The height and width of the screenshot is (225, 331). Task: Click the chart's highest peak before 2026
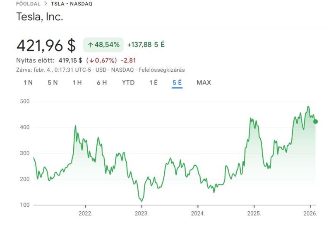pyautogui.click(x=308, y=106)
